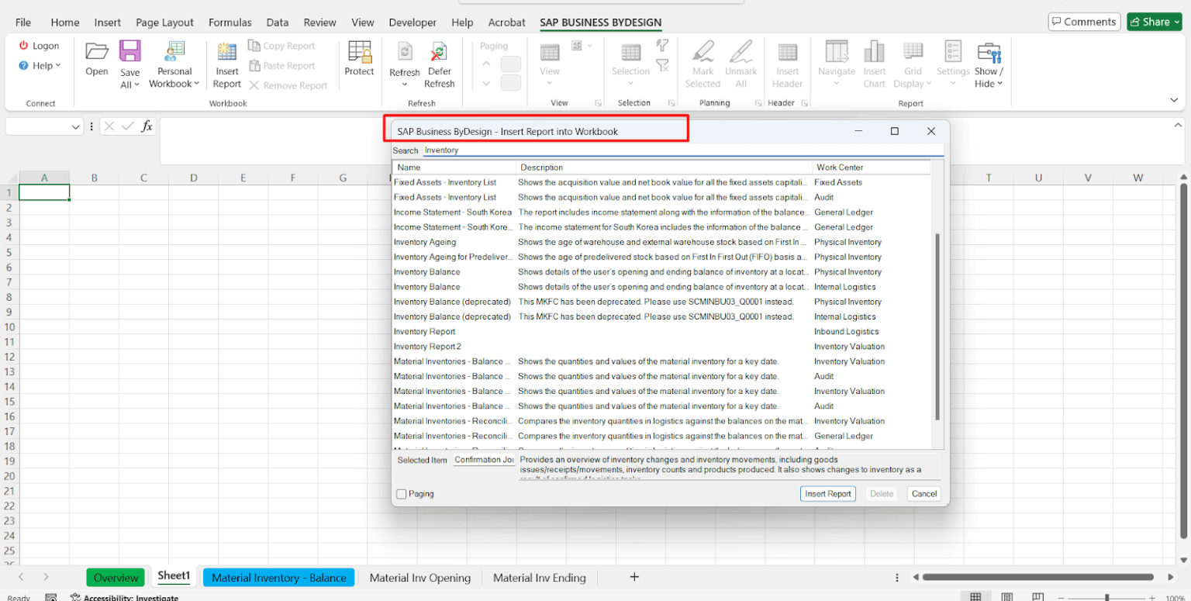The width and height of the screenshot is (1191, 601).
Task: Select column D header
Action: pos(193,178)
